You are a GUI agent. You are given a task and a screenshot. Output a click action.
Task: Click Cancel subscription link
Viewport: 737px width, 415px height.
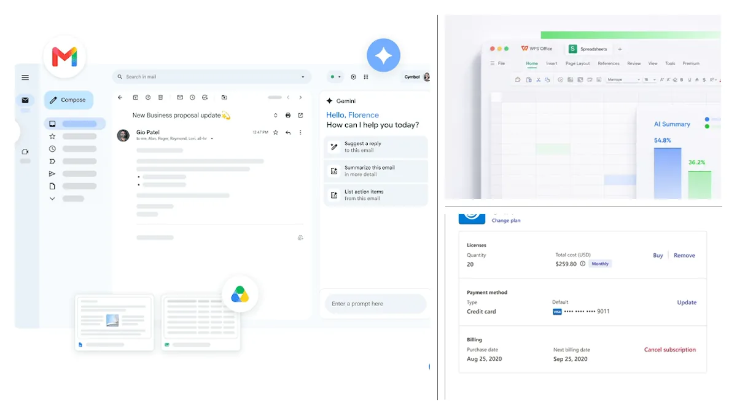click(670, 350)
